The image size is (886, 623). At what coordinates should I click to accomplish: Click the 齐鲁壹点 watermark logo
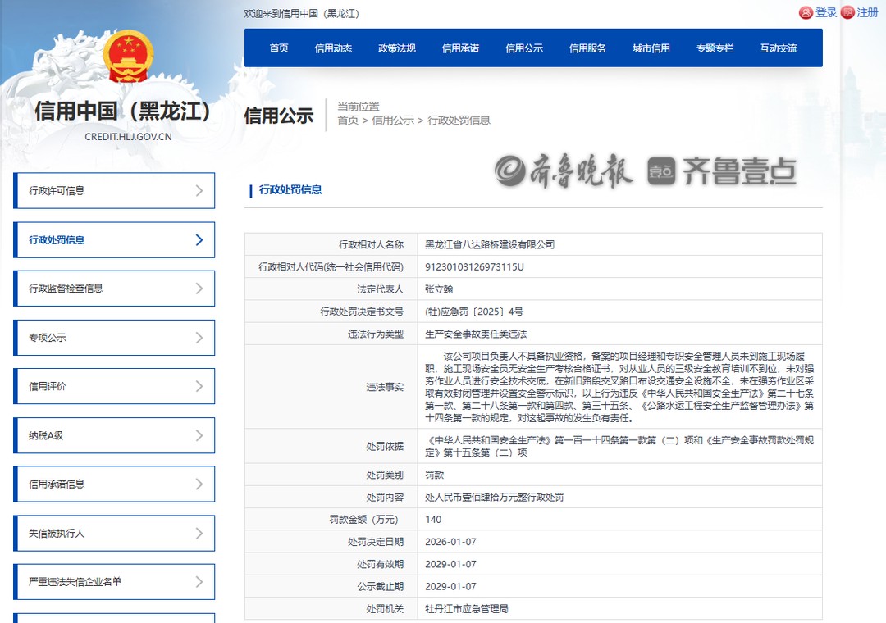pyautogui.click(x=722, y=171)
